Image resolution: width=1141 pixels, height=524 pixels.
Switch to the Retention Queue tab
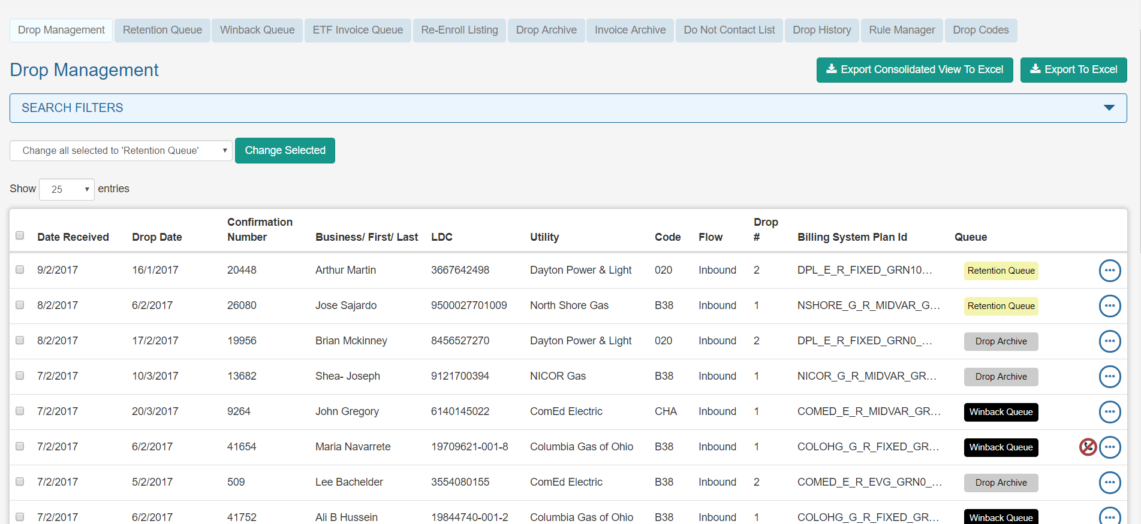162,30
